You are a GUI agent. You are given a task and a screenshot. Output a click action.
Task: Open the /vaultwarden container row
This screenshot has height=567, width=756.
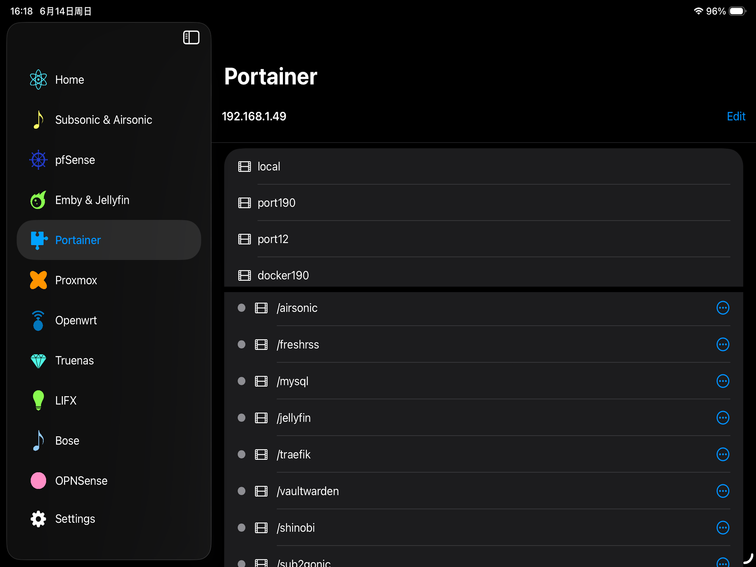point(483,491)
